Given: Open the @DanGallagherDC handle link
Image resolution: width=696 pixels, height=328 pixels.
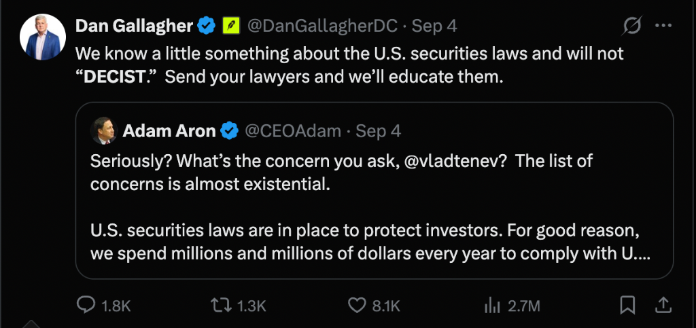Looking at the screenshot, I should pos(321,26).
